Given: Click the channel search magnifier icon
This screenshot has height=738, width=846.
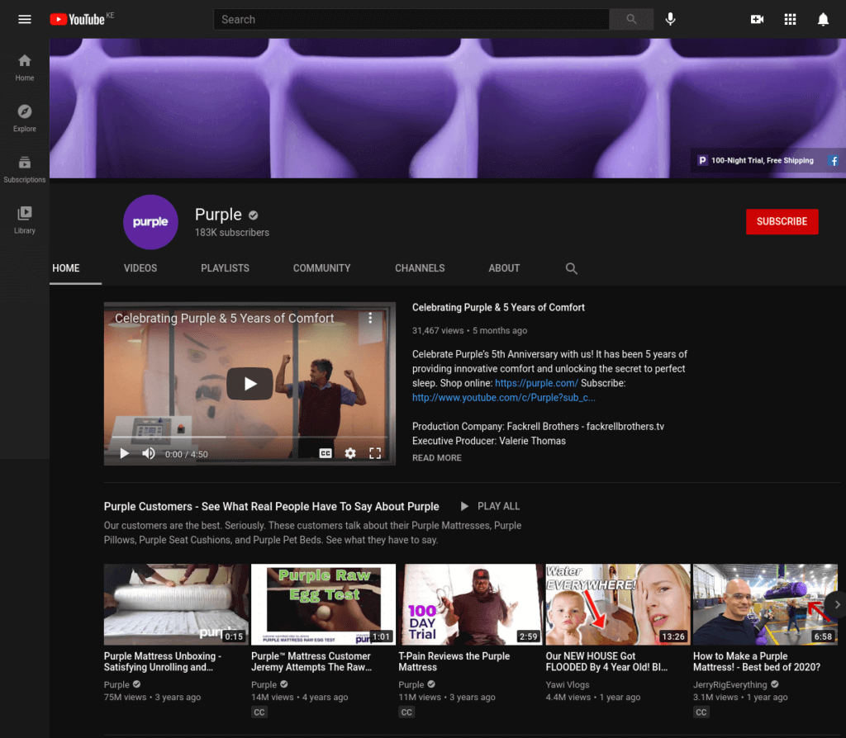Looking at the screenshot, I should point(572,268).
